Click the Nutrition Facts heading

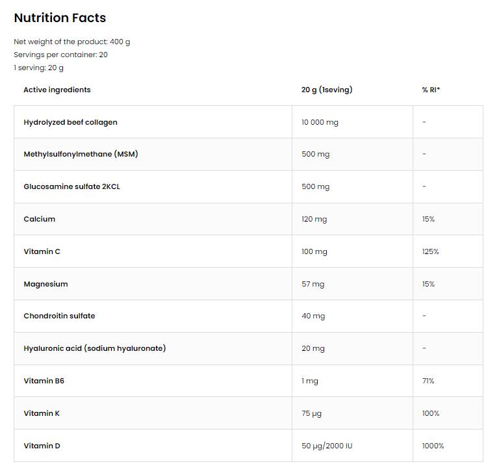point(60,18)
